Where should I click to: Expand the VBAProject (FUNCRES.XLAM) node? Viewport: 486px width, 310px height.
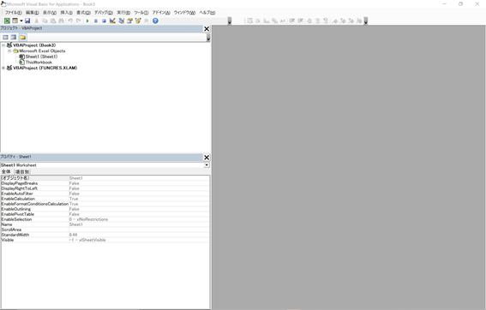click(3, 68)
